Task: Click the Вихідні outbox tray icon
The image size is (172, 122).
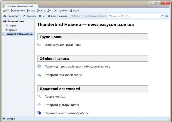Action: click(x=7, y=30)
